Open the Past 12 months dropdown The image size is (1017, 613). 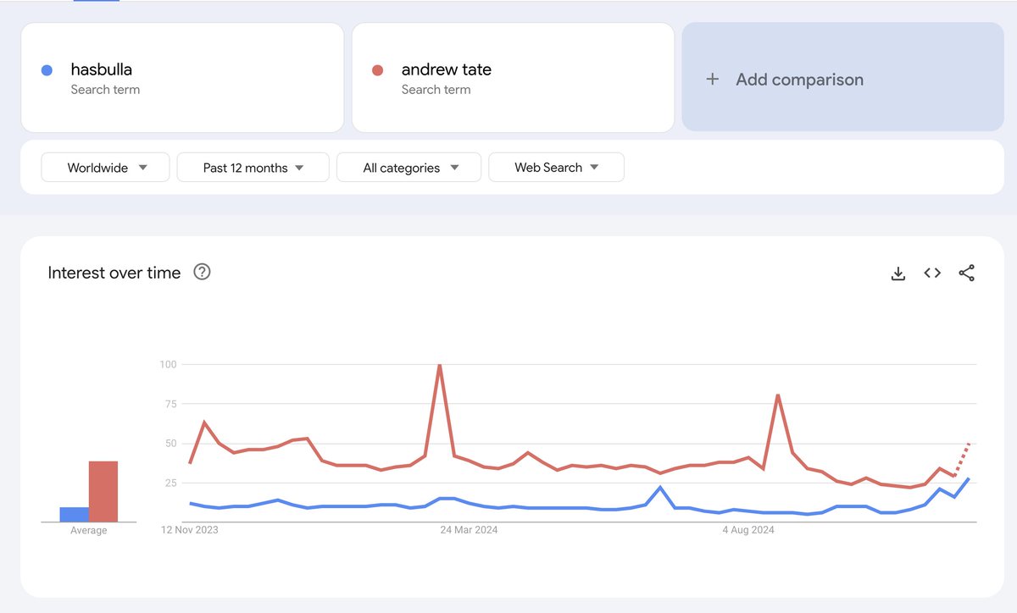[x=253, y=168]
